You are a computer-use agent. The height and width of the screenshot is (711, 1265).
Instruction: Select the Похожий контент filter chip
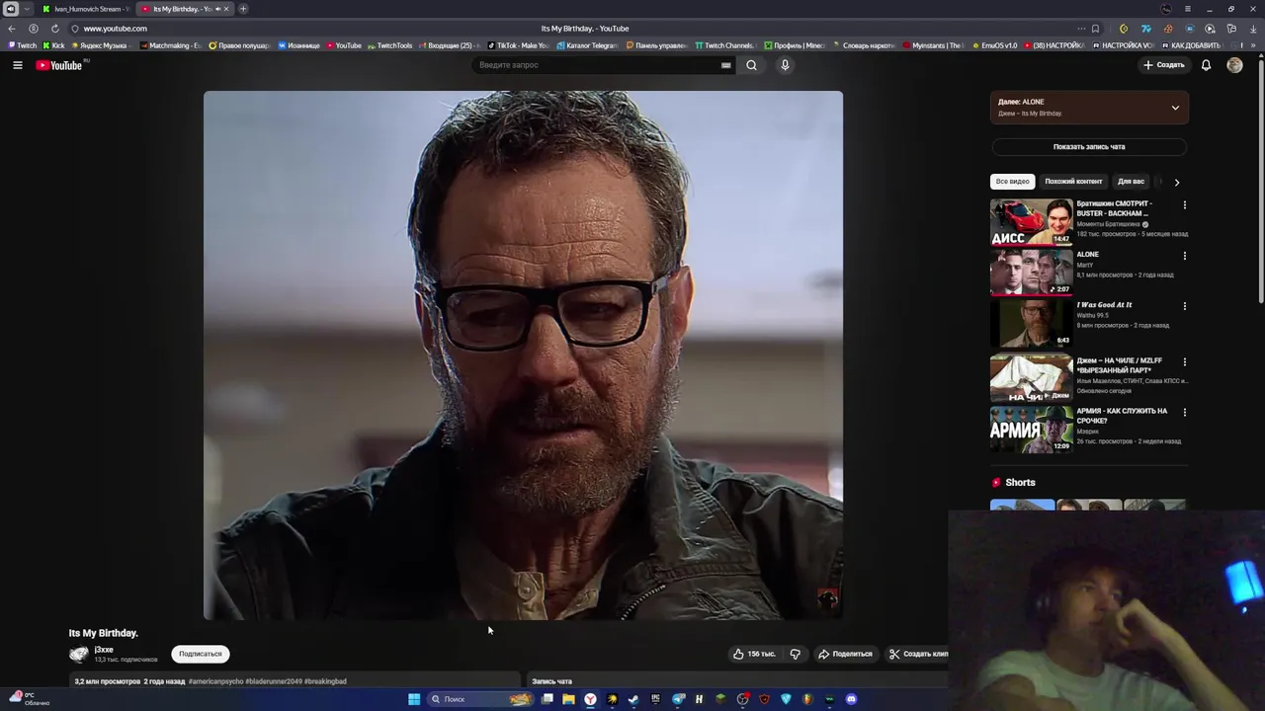[1073, 182]
